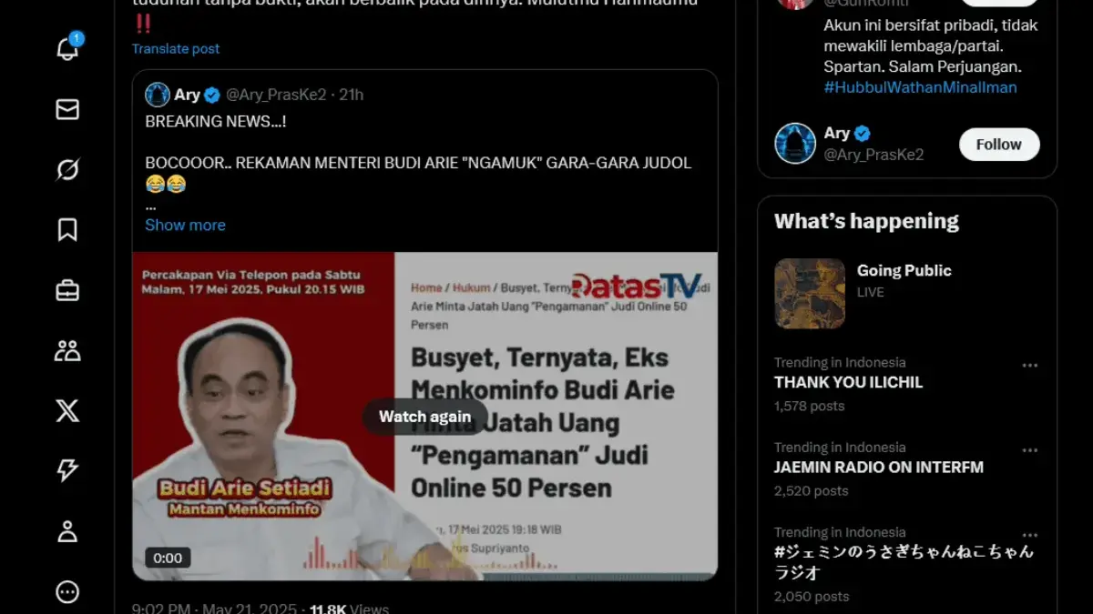Open more options for Japanese hashtag trend

[x=1030, y=535]
